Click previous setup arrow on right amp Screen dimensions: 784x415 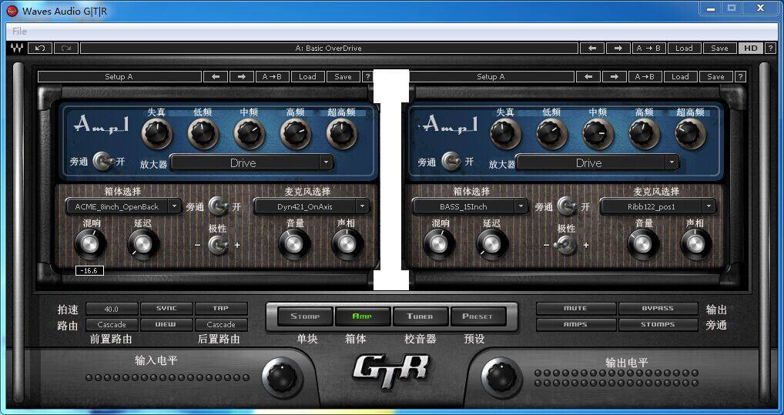tap(588, 76)
